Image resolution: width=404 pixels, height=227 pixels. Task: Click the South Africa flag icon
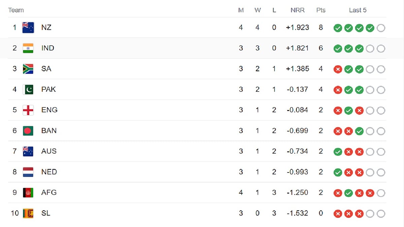click(x=28, y=69)
